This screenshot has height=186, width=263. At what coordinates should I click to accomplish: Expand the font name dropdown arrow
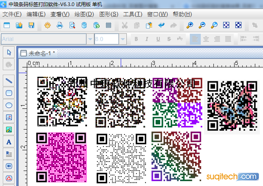(90, 39)
